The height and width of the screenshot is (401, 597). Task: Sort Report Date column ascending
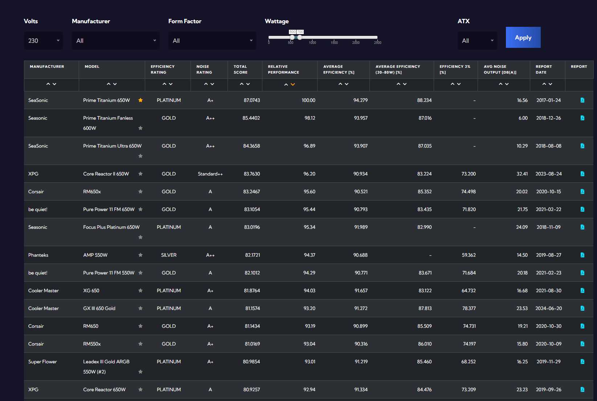[544, 84]
